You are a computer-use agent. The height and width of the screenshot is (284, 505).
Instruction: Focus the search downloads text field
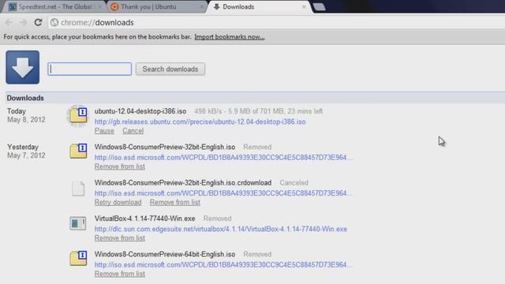tap(89, 69)
